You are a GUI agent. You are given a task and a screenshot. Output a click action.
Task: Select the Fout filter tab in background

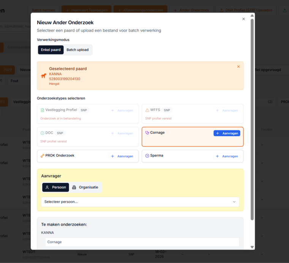coord(14,81)
